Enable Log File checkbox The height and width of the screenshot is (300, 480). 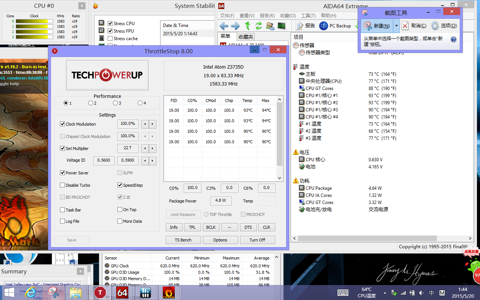pyautogui.click(x=63, y=221)
